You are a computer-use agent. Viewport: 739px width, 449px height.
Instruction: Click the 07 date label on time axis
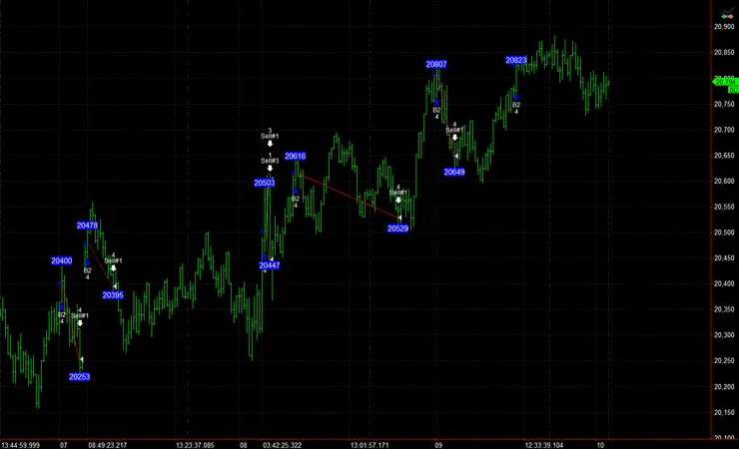point(63,445)
